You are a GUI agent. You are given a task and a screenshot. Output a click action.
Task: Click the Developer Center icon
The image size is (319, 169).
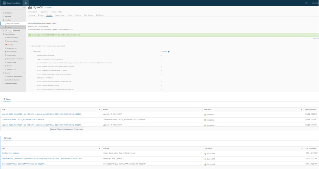[3, 84]
